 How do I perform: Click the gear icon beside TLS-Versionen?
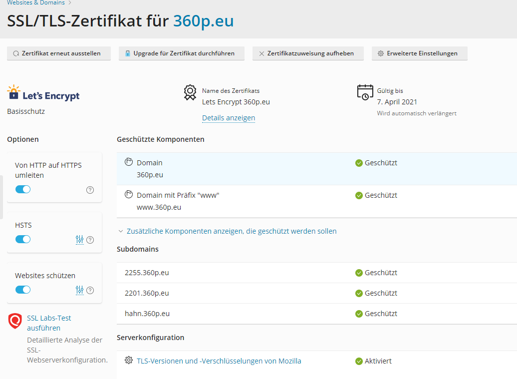click(129, 361)
